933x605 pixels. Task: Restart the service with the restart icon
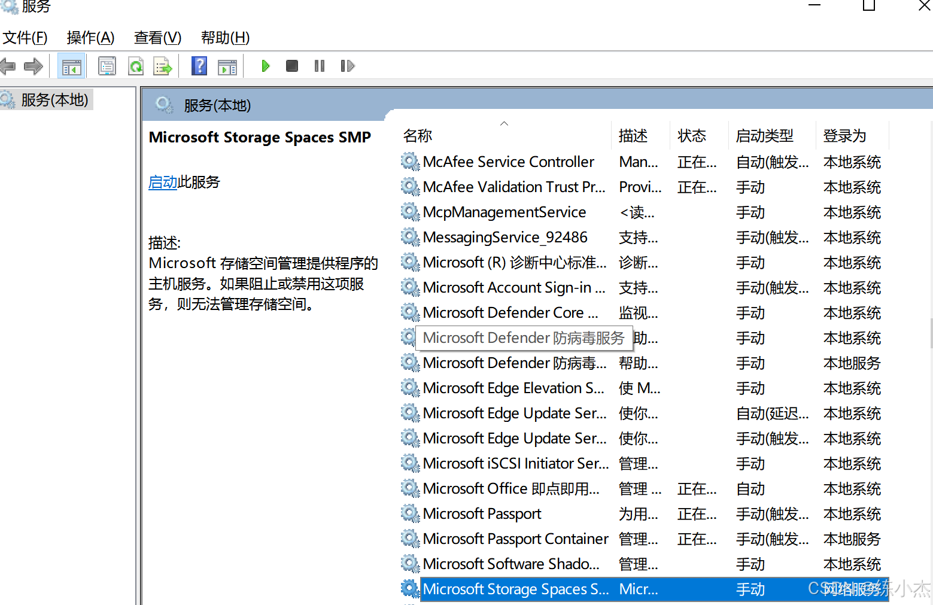(348, 66)
